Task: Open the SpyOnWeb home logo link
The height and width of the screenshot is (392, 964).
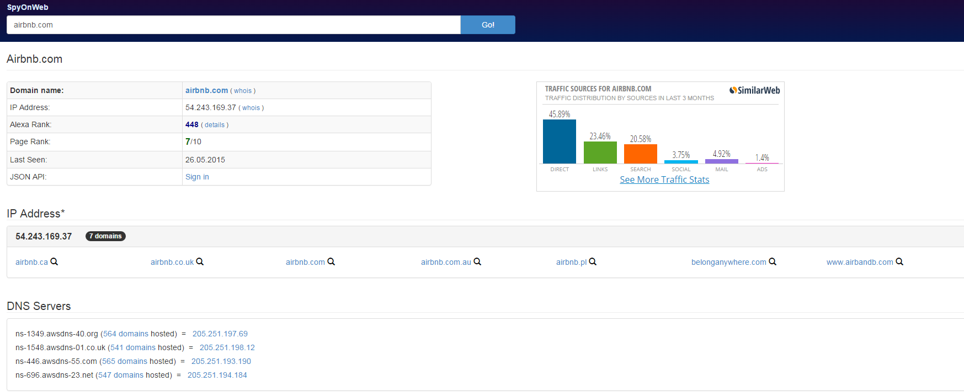Action: coord(28,7)
